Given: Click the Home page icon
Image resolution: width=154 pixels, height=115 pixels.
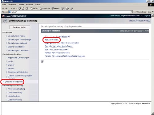Looking at the screenshot, I should point(27,8).
